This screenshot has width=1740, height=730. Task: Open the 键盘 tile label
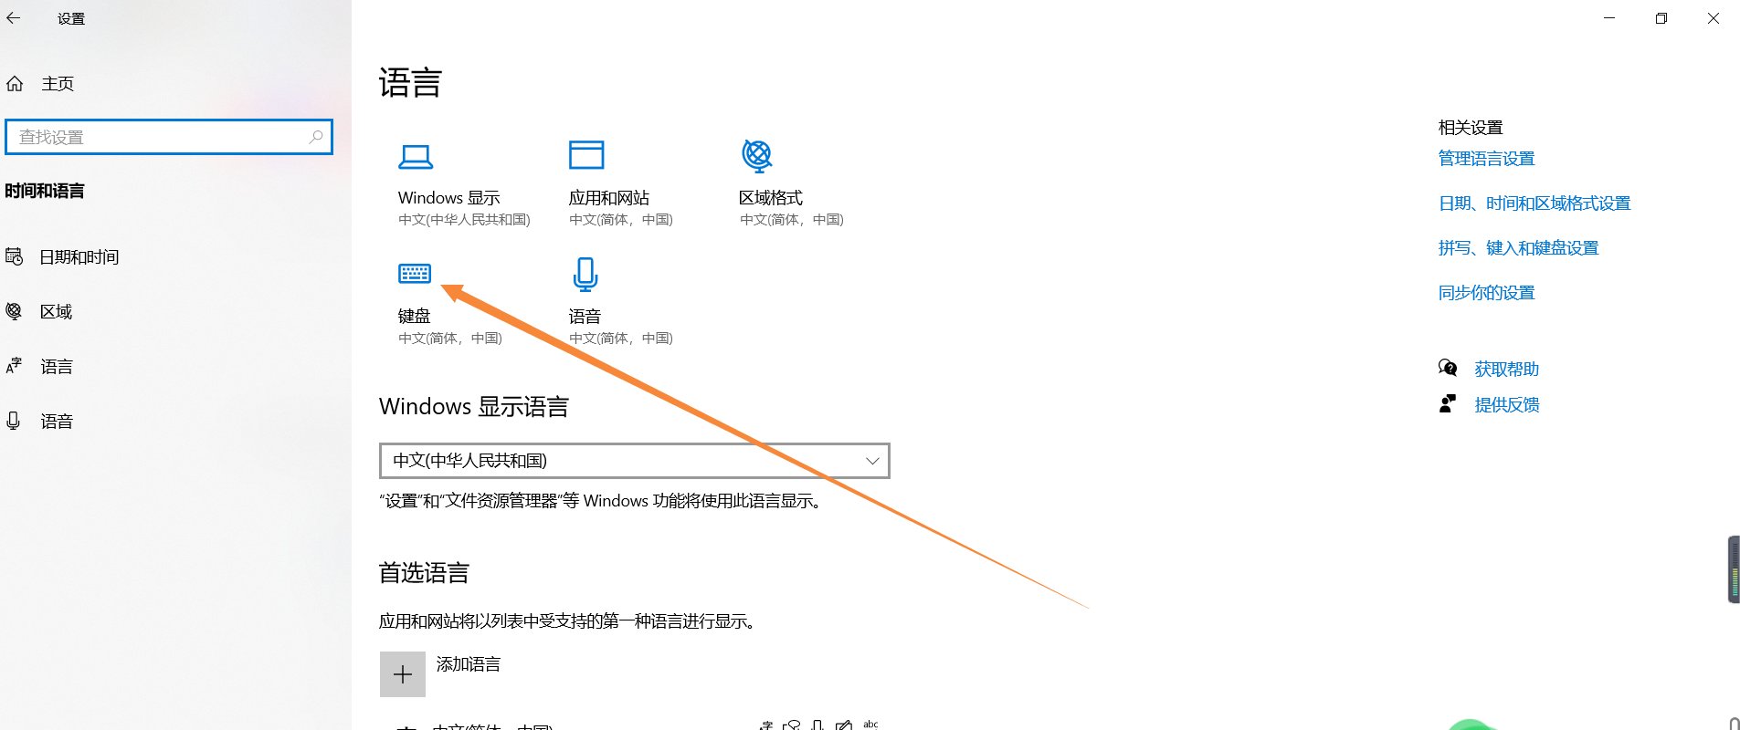pyautogui.click(x=414, y=316)
